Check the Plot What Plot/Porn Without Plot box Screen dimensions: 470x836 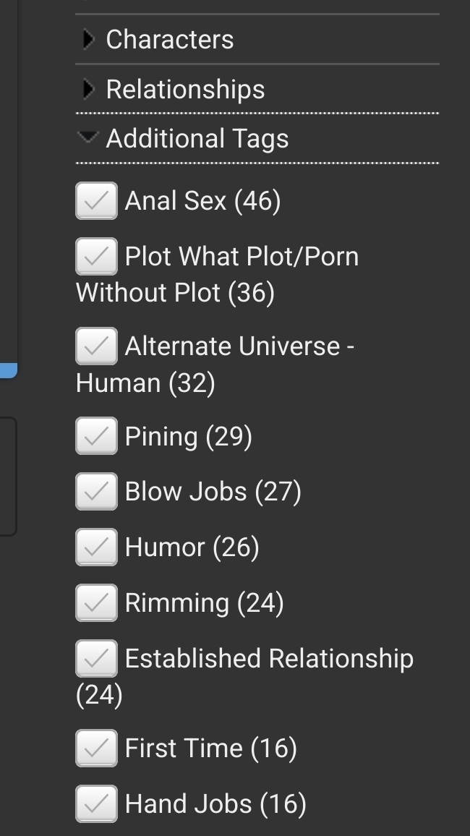[96, 256]
